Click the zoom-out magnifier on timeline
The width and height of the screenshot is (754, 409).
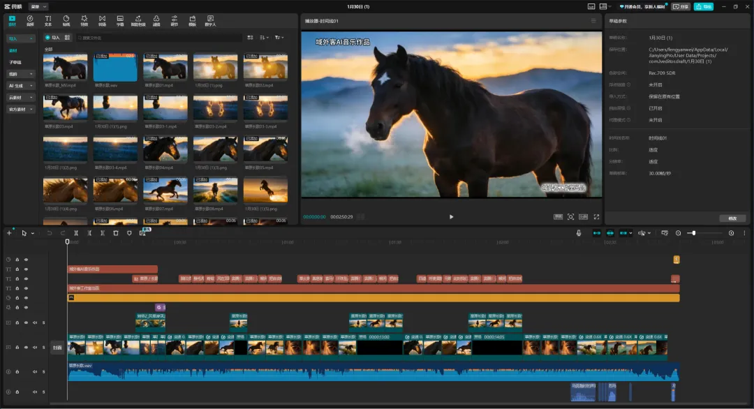pyautogui.click(x=678, y=233)
